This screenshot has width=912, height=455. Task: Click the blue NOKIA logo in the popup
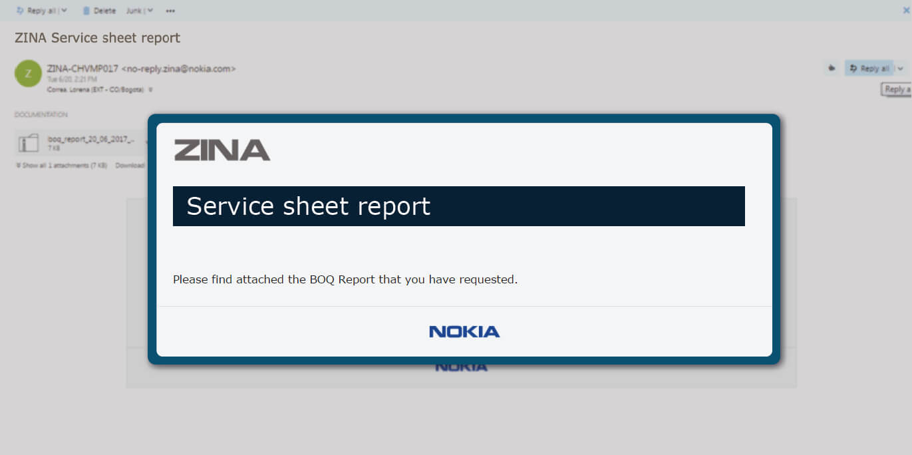pyautogui.click(x=464, y=331)
